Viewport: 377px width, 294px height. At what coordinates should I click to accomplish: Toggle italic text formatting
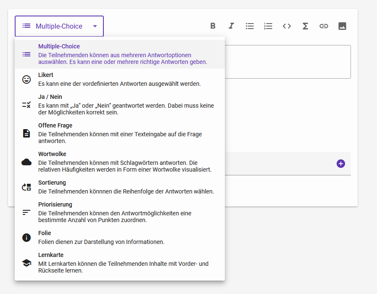pos(231,26)
